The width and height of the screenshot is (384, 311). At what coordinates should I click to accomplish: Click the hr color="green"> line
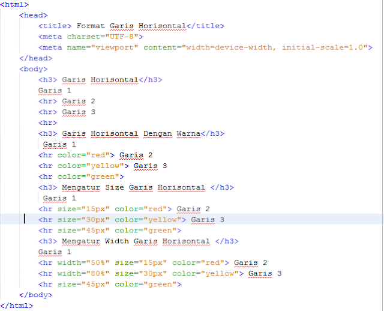pos(82,177)
